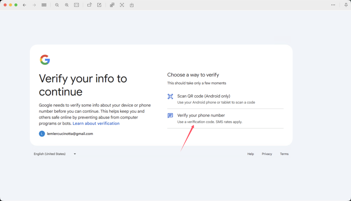Save image using the download icon

(x=132, y=5)
